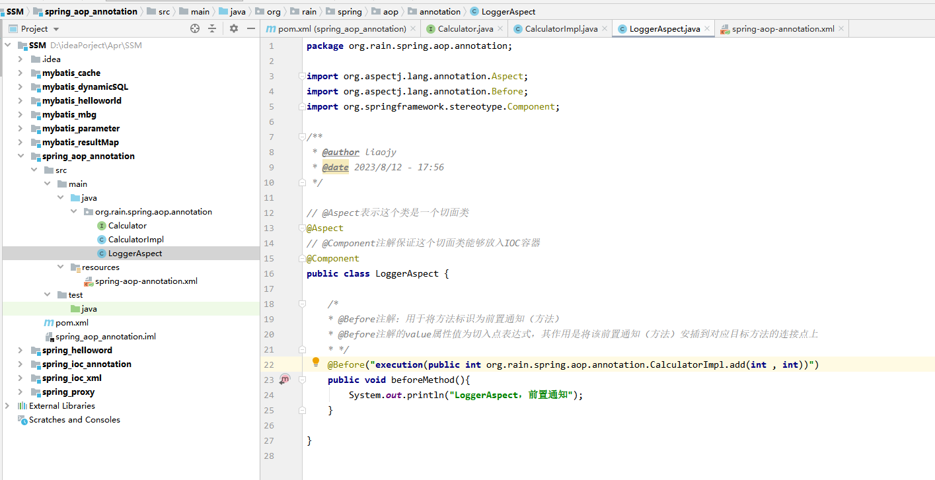Image resolution: width=935 pixels, height=480 pixels.
Task: Close the Calculator.java tab
Action: tap(500, 28)
